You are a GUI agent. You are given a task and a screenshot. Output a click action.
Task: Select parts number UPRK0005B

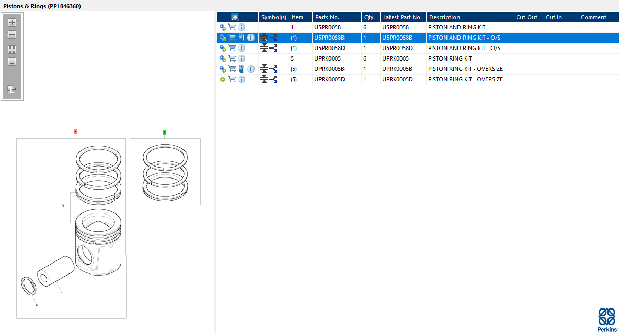329,69
